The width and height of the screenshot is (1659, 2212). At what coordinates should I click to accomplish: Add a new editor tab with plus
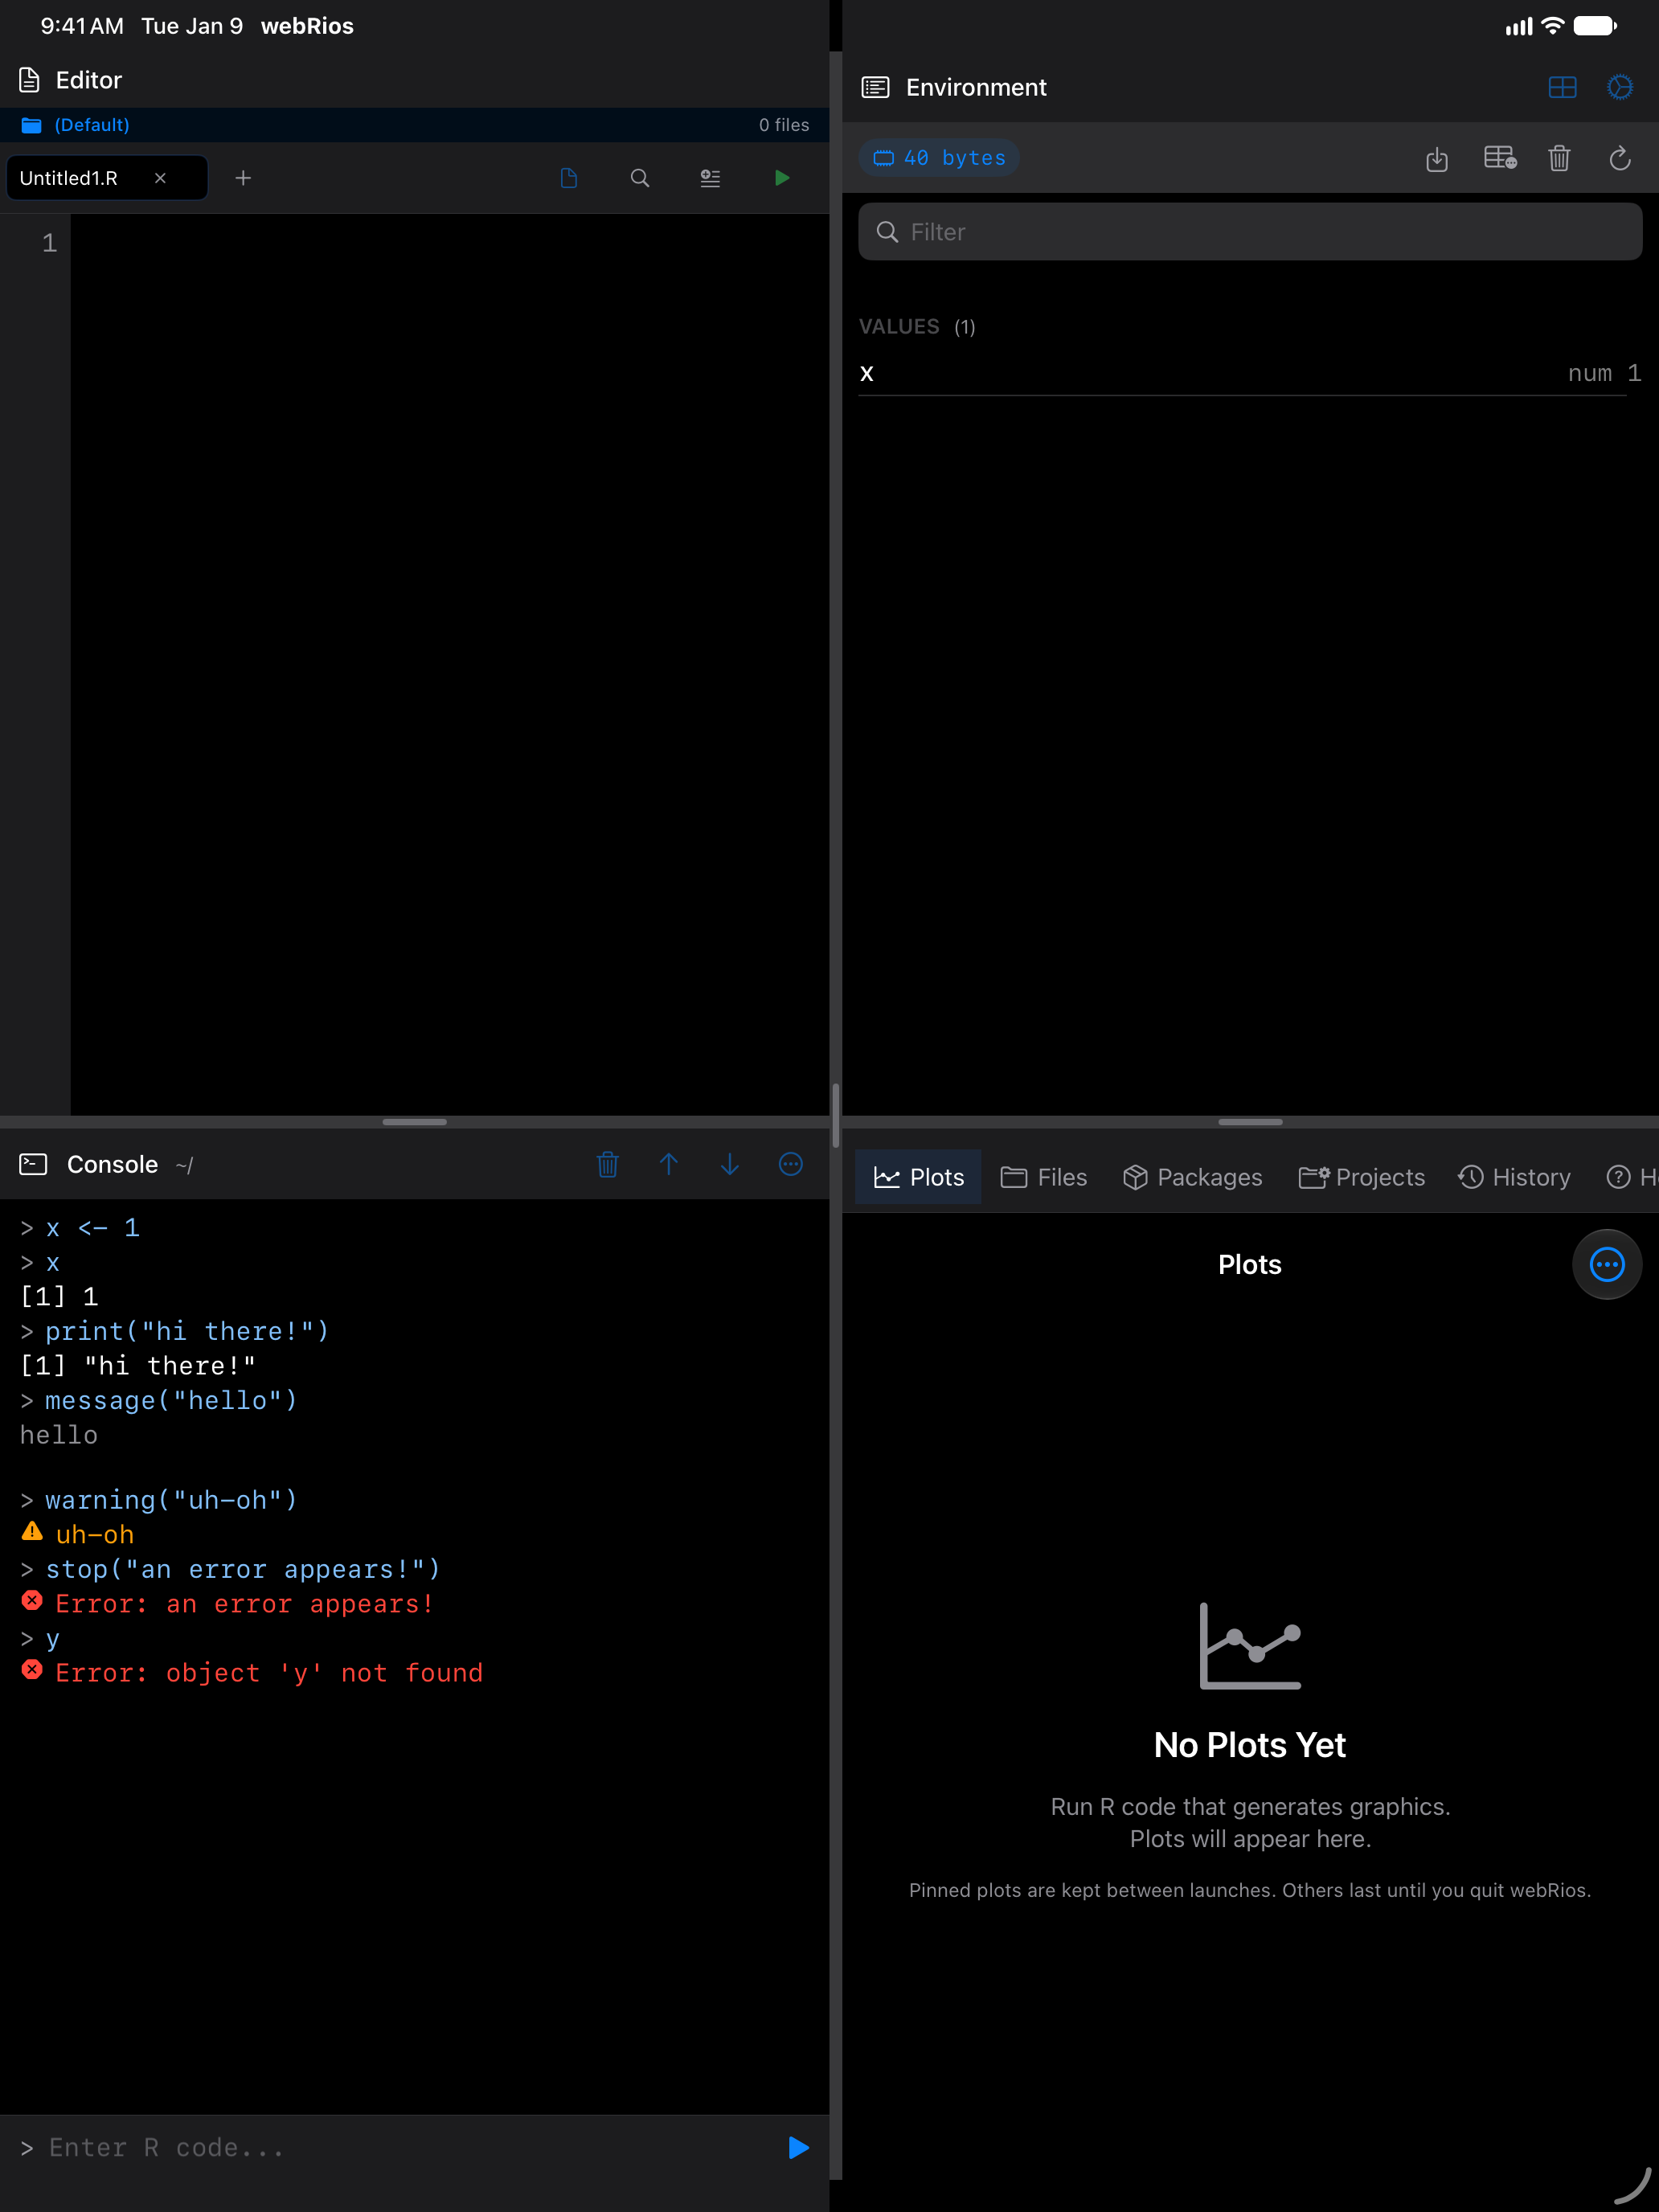243,178
